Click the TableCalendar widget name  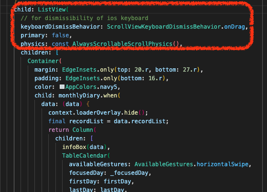(85, 156)
